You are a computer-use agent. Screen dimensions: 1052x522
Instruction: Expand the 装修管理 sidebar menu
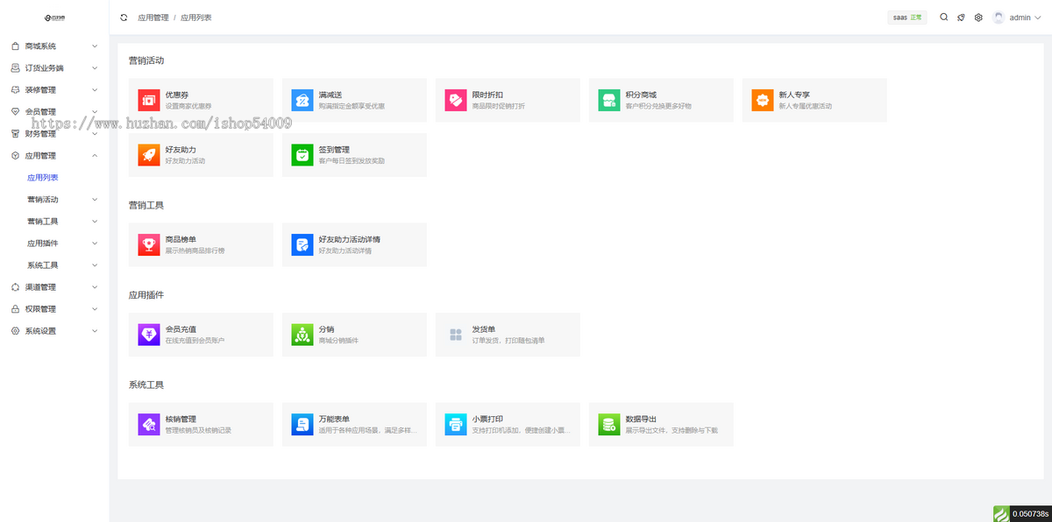(54, 89)
